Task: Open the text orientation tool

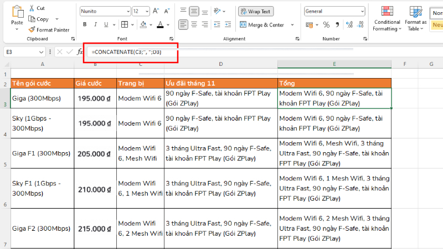Action: click(217, 11)
